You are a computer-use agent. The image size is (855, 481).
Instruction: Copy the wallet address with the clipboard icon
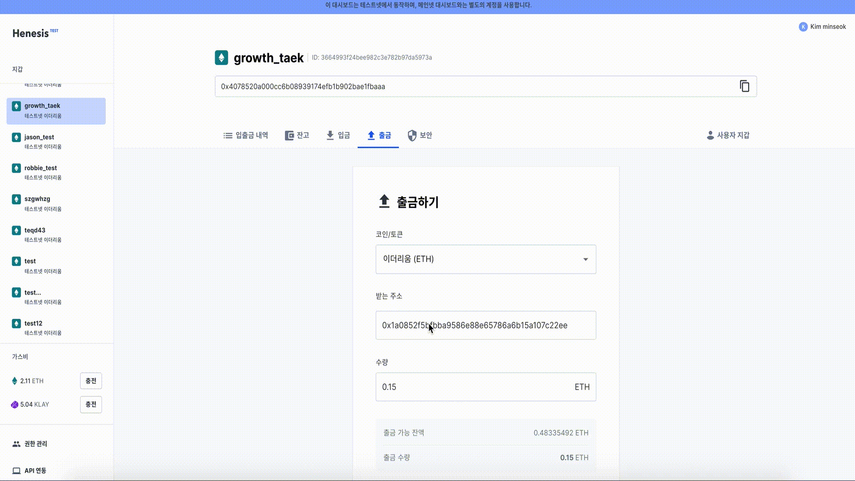click(744, 86)
